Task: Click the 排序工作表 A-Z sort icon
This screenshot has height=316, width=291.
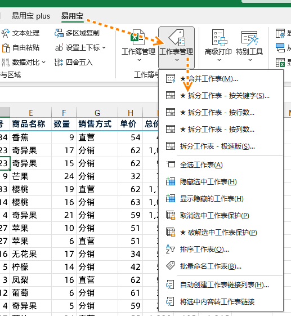Action: [x=171, y=250]
